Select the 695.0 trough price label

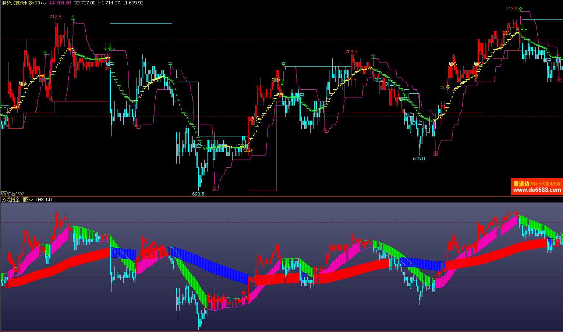[x=419, y=159]
